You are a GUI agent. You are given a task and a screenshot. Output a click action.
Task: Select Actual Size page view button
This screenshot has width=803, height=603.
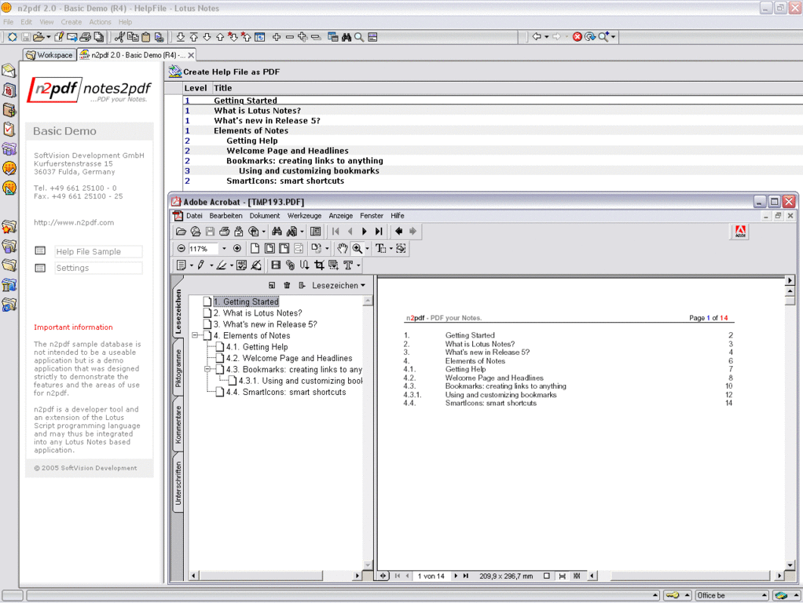(x=255, y=249)
